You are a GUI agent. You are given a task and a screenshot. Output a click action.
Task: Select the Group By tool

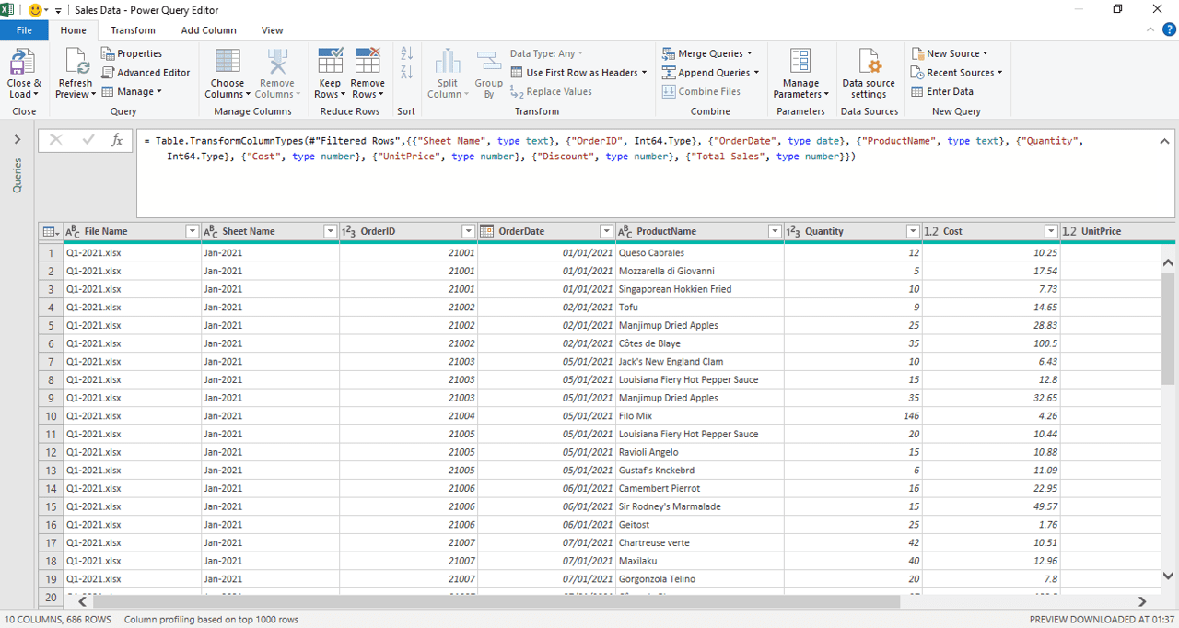(x=488, y=74)
